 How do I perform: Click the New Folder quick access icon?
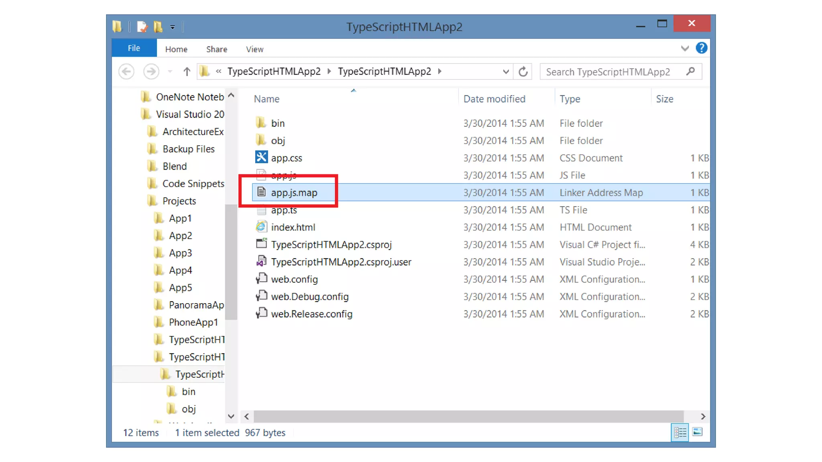coord(158,27)
